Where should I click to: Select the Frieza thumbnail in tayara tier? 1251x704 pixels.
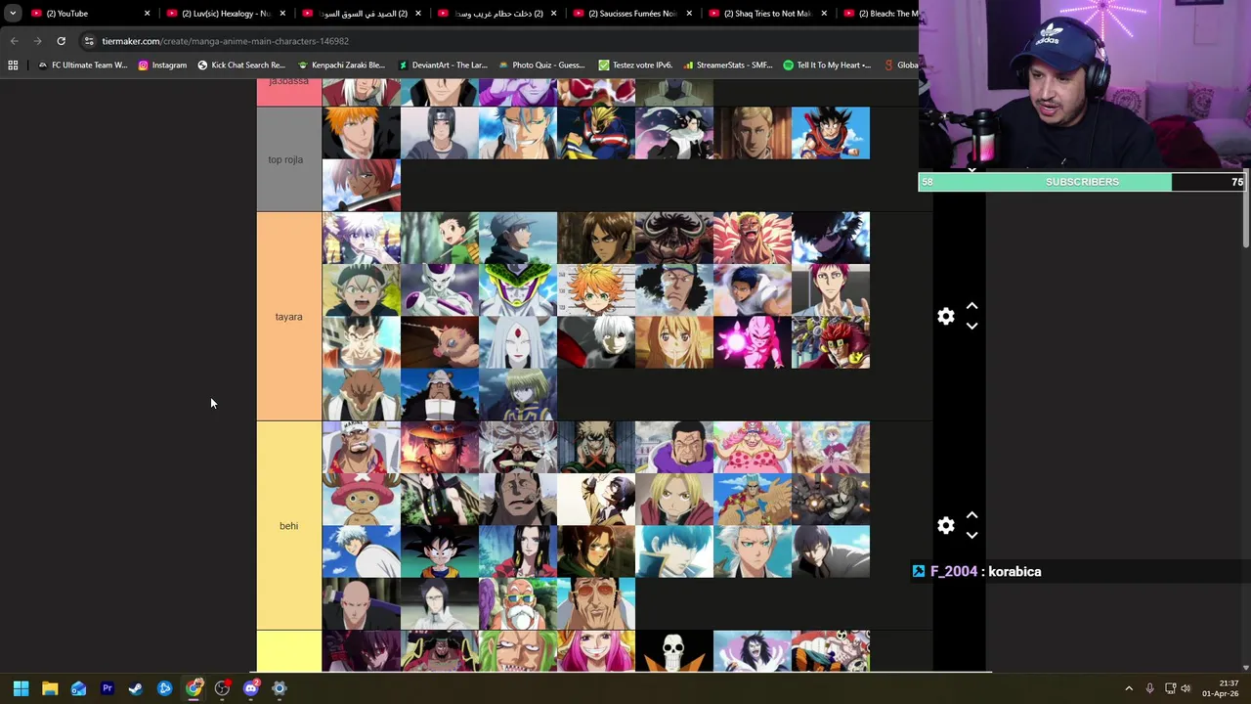pos(440,290)
